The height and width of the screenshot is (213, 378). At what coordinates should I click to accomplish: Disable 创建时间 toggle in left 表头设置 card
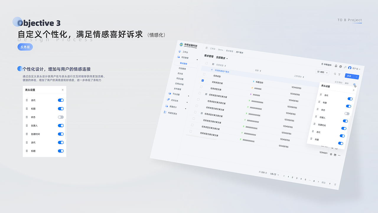61,134
